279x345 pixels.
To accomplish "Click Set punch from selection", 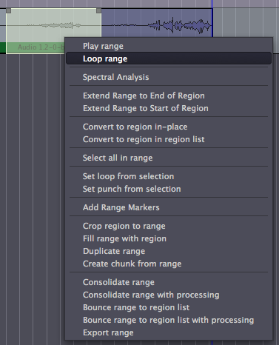I will [169, 189].
